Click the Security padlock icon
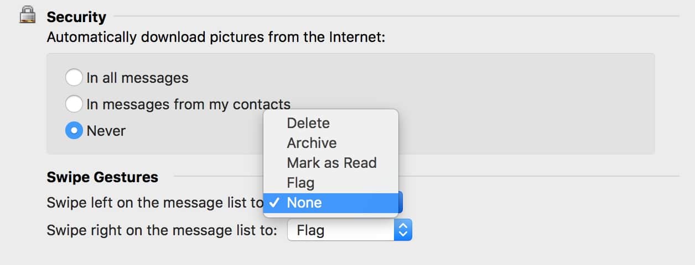 [x=27, y=16]
